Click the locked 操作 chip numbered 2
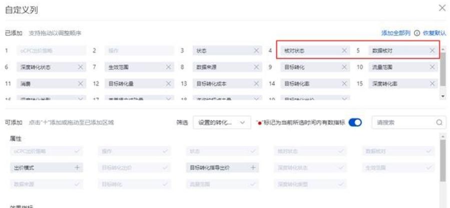Viewport: 450px width, 208px height. point(139,51)
